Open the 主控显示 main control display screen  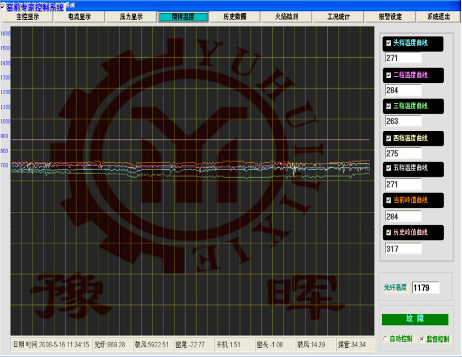click(29, 17)
